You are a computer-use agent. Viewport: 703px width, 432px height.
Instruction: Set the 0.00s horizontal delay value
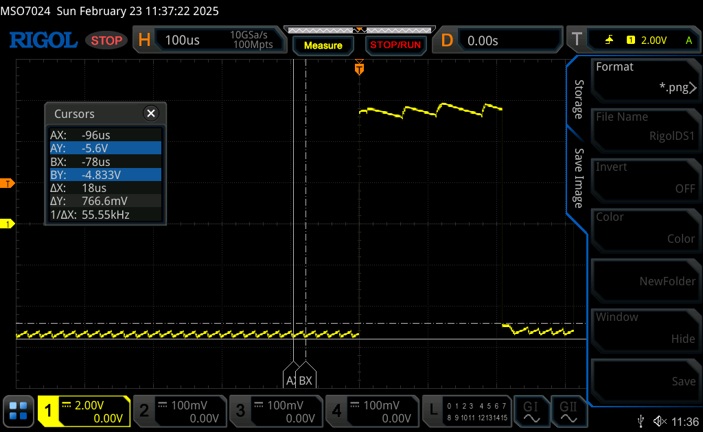[483, 40]
